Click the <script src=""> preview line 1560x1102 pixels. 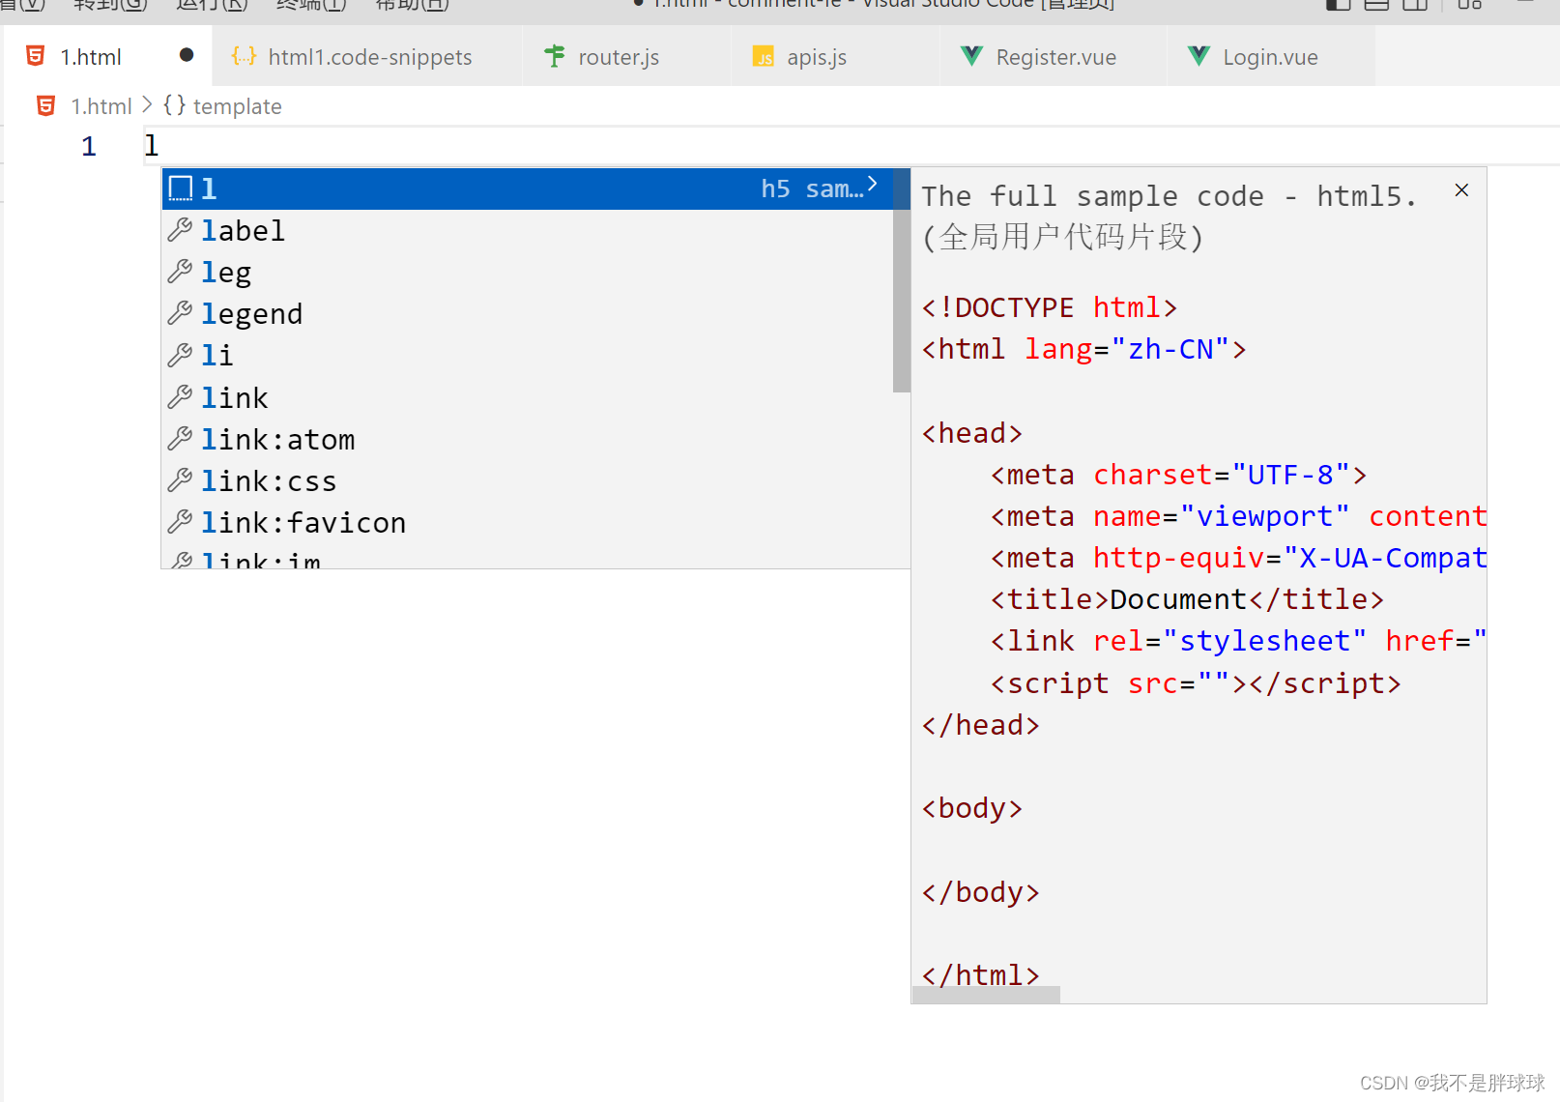coord(1196,683)
